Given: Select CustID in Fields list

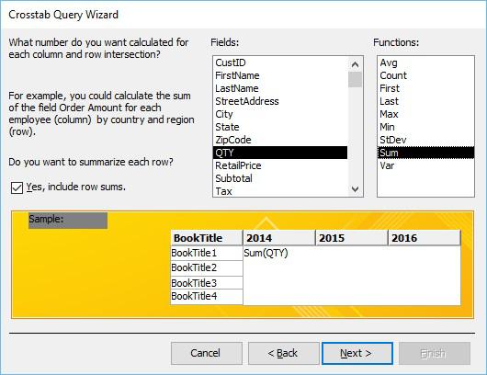Looking at the screenshot, I should point(280,62).
